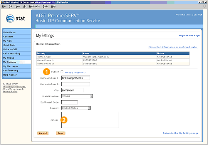Open the 'What is Publish?' link
Screen dimensions: 208x145
click(75, 72)
